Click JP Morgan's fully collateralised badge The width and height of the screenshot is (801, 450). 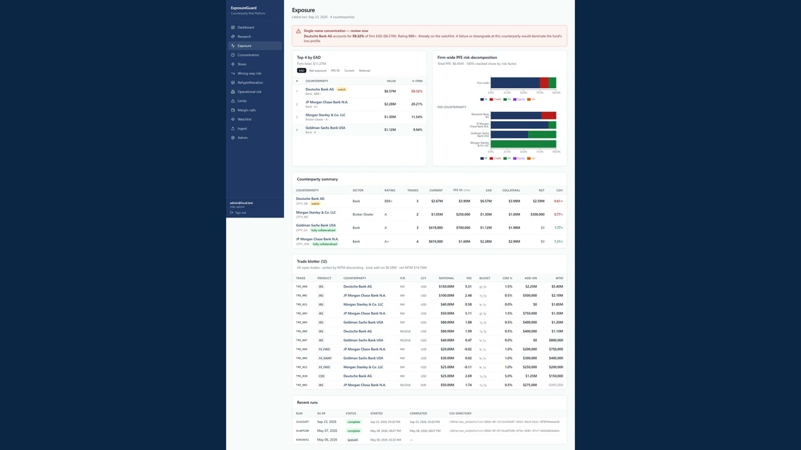325,244
